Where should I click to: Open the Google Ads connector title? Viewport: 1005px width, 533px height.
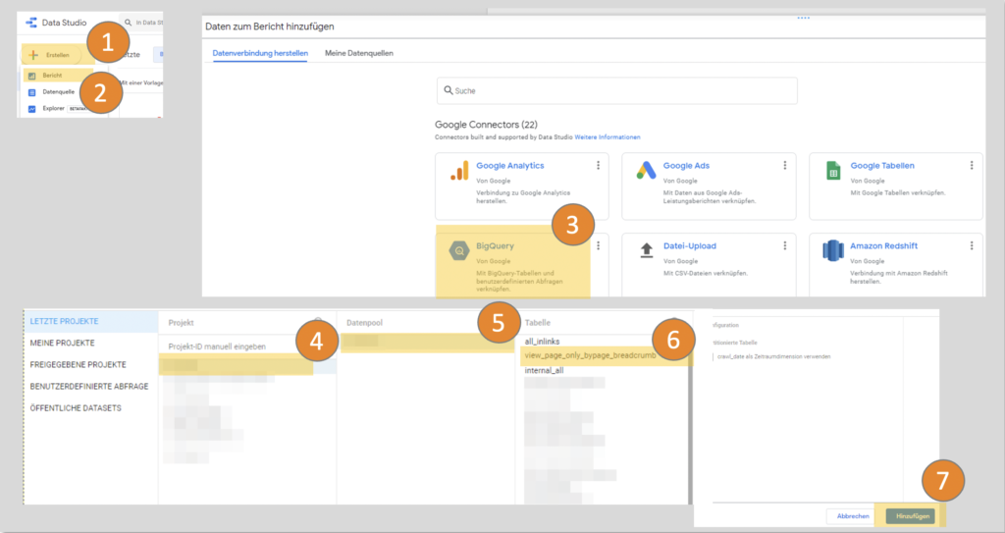686,166
